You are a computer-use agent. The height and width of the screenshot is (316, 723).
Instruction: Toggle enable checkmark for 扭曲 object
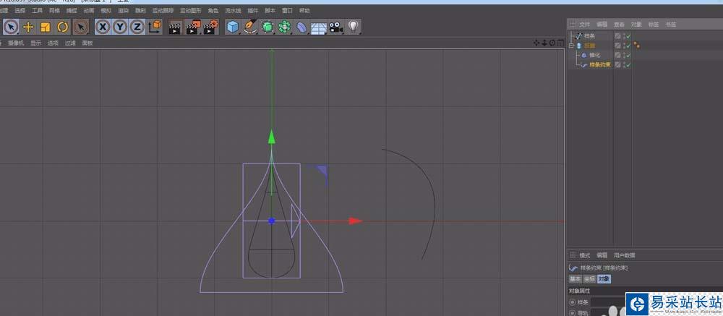(x=628, y=46)
